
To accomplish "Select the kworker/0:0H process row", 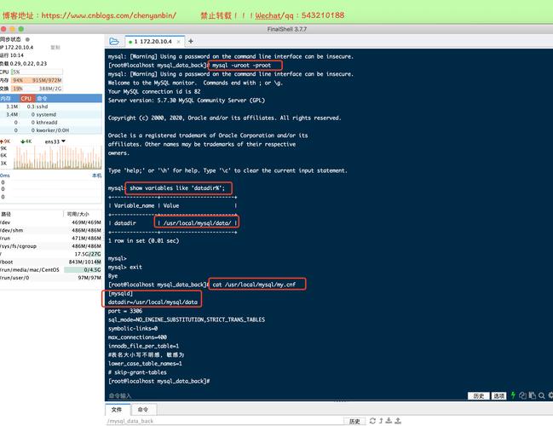I will [x=51, y=130].
